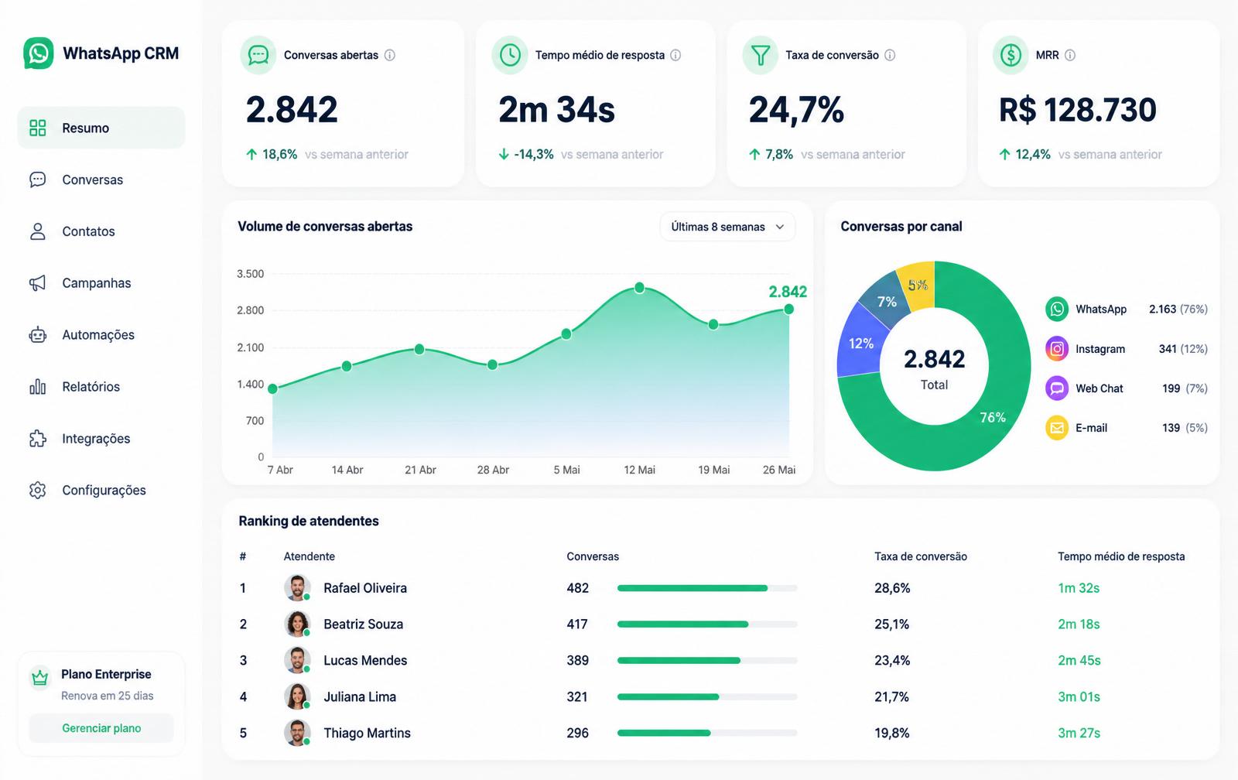Click the Relatórios bar chart icon
Image resolution: width=1238 pixels, height=780 pixels.
tap(37, 386)
